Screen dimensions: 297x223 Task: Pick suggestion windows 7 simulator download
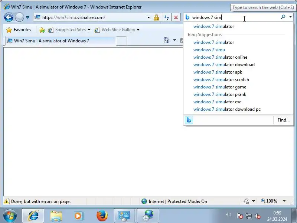tap(238, 65)
